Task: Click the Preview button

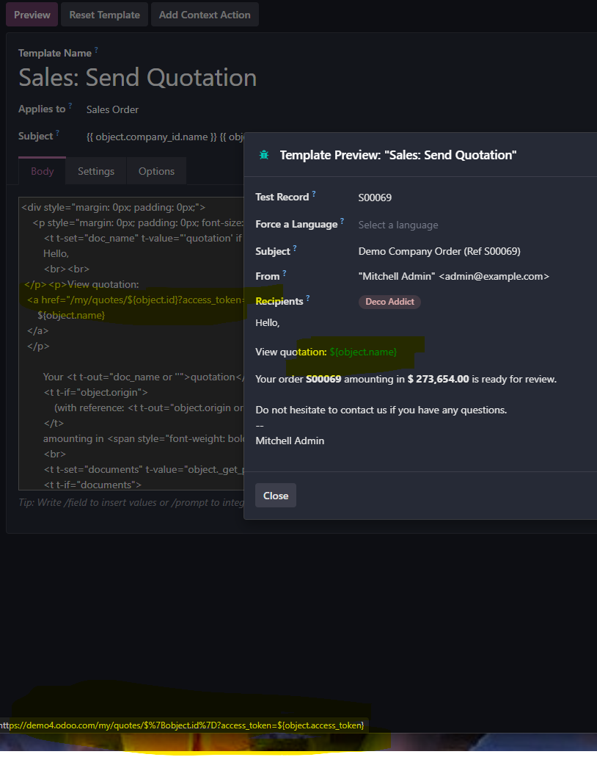Action: [x=32, y=15]
